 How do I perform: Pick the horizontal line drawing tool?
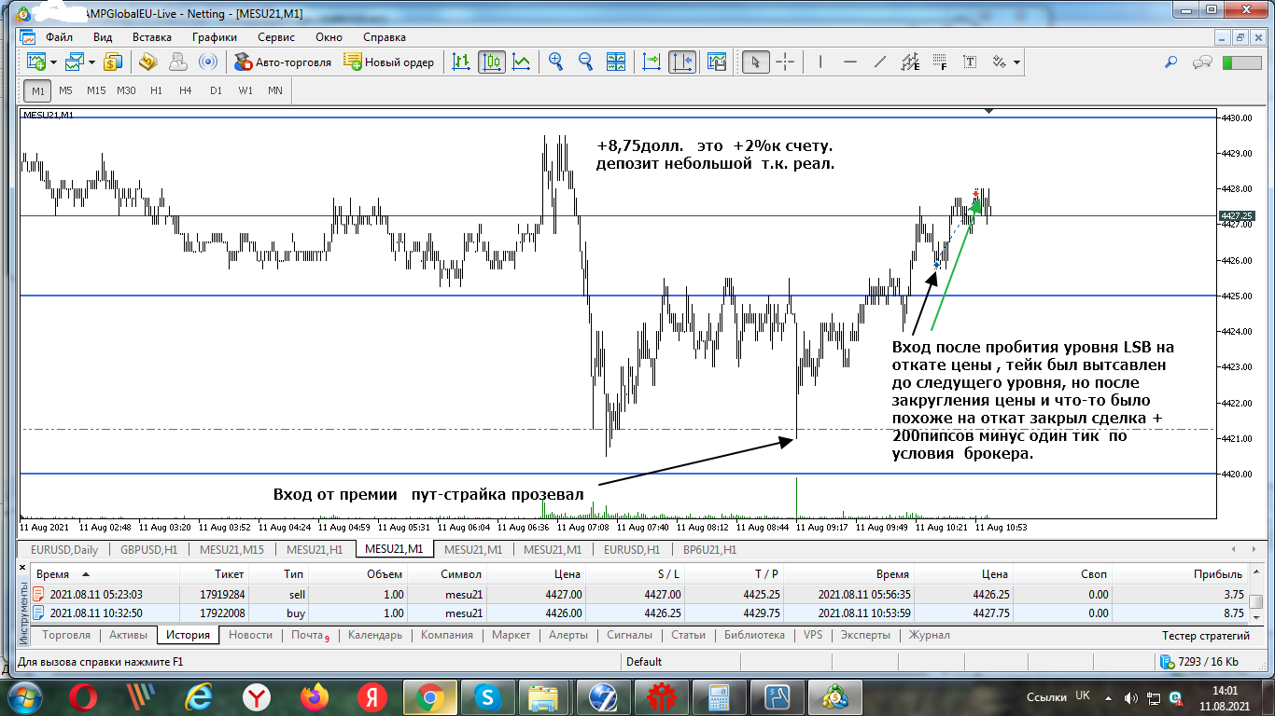click(850, 62)
